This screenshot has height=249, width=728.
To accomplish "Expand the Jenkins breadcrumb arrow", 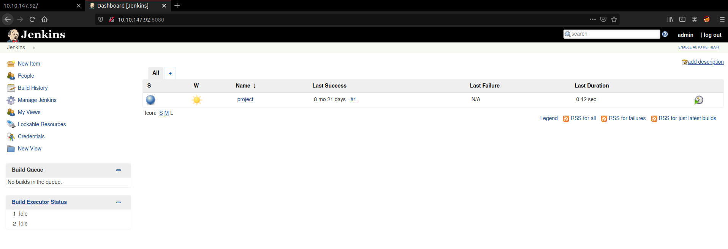I will pos(34,48).
